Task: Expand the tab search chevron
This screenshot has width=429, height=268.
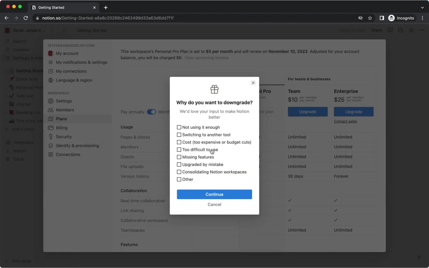Action: coord(422,7)
